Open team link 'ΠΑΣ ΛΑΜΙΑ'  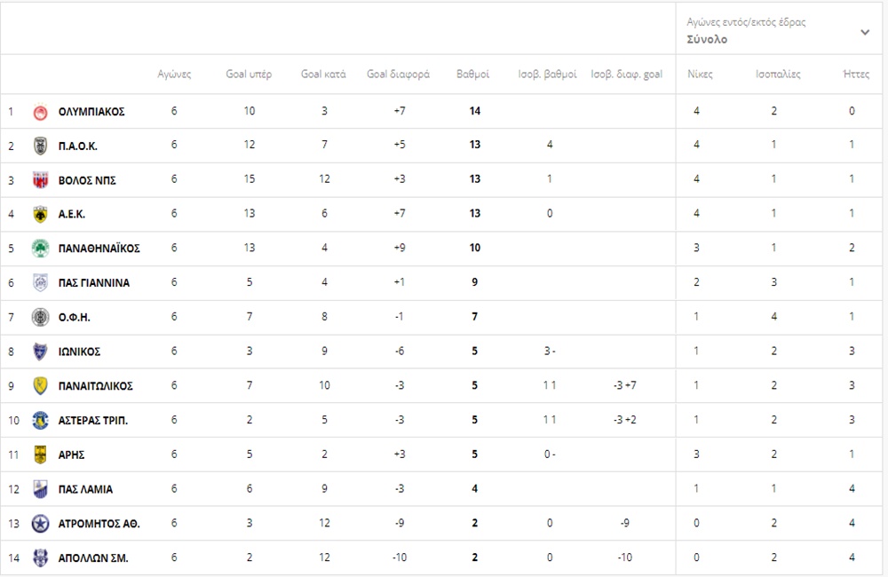(x=85, y=489)
